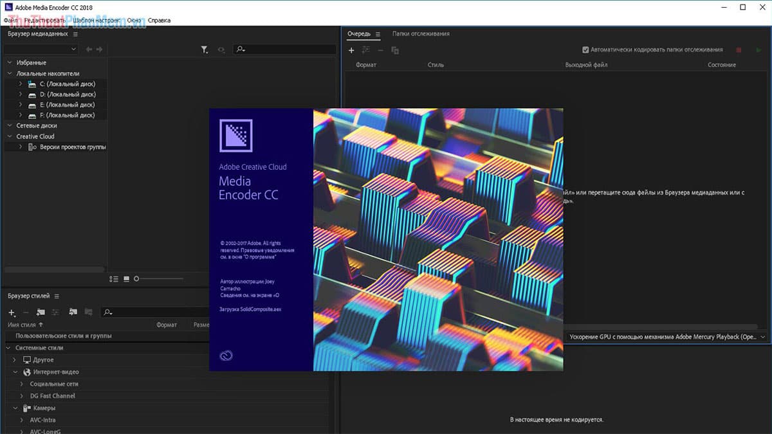Toggle auto-encode watch folders checkbox
The width and height of the screenshot is (772, 434).
coord(585,50)
